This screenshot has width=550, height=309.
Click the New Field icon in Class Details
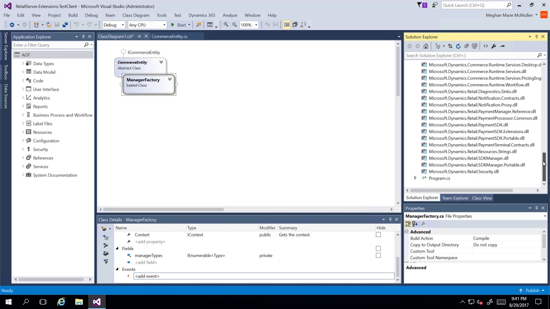pos(106,253)
